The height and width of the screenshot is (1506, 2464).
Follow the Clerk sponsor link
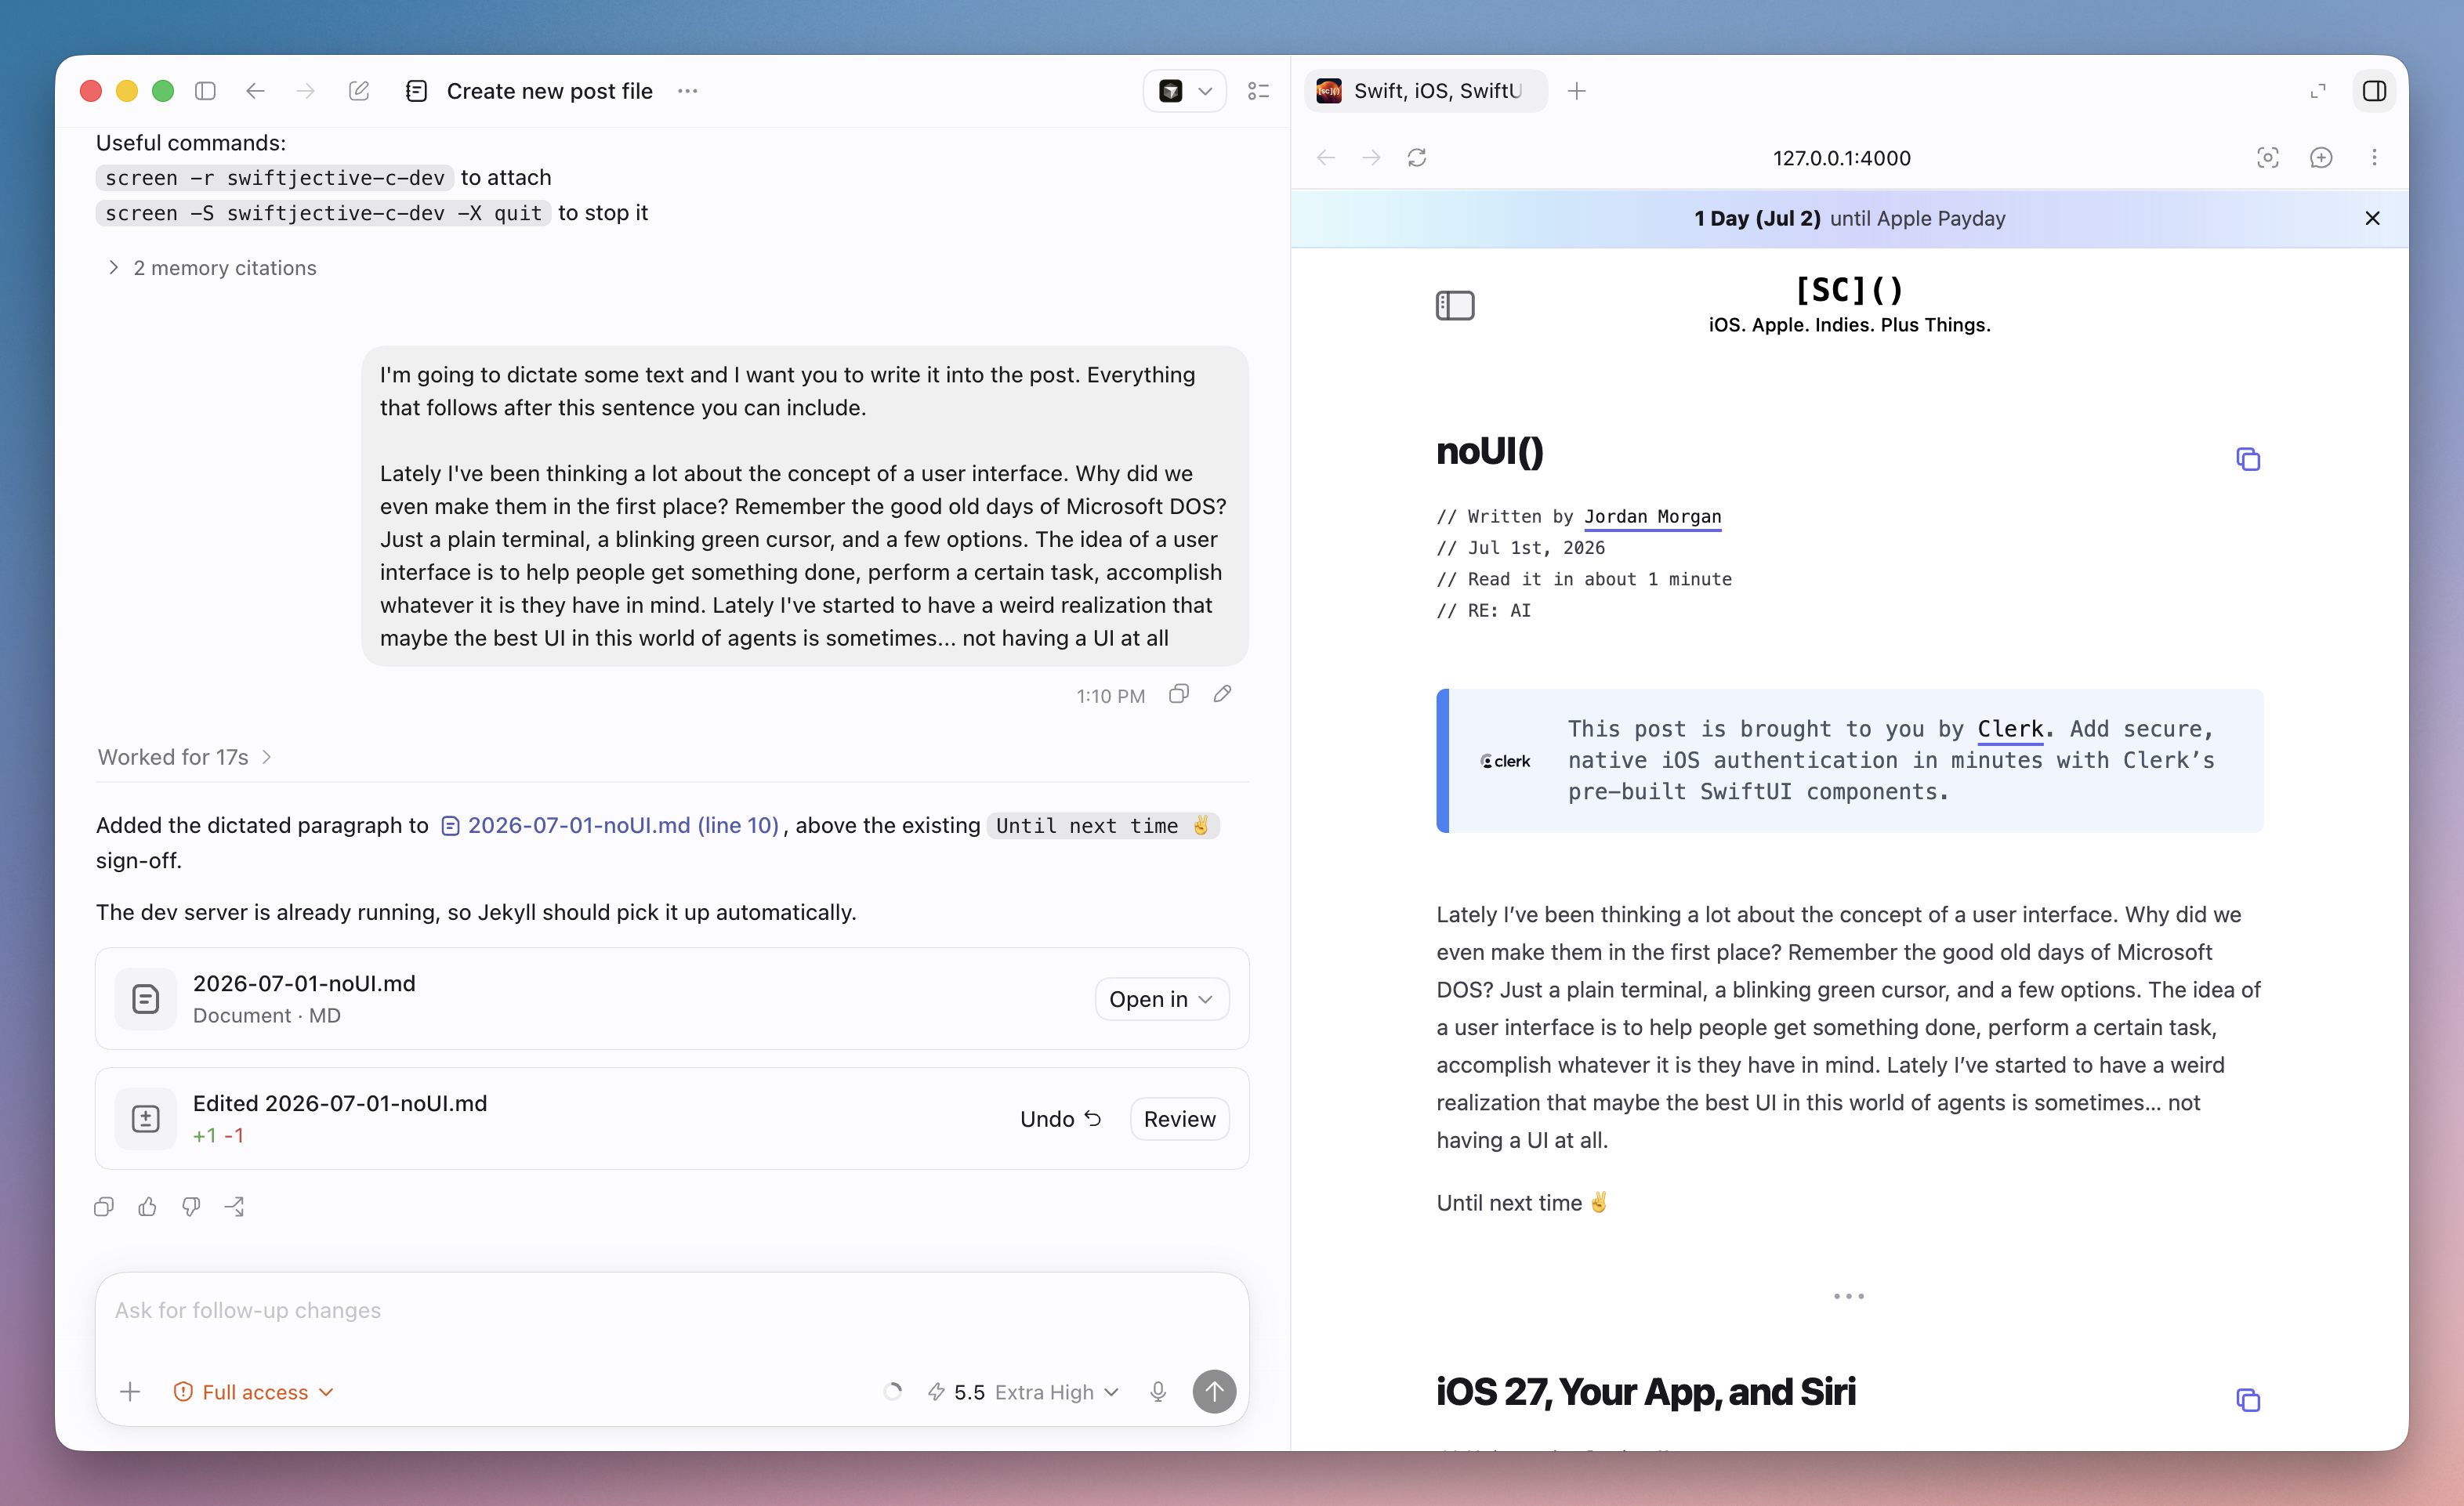2010,729
